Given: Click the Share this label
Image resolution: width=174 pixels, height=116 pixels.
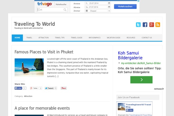Looking at the screenshot, I should tap(20, 84).
